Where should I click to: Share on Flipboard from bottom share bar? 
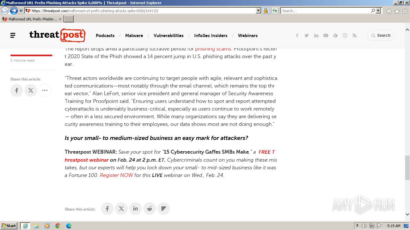pyautogui.click(x=164, y=209)
